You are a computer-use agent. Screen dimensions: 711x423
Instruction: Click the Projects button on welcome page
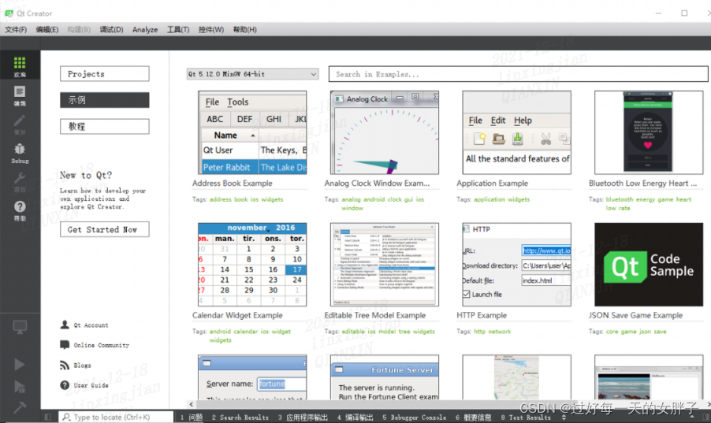pos(104,74)
